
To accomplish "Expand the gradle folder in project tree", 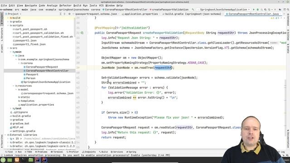I will [x=8, y=22].
